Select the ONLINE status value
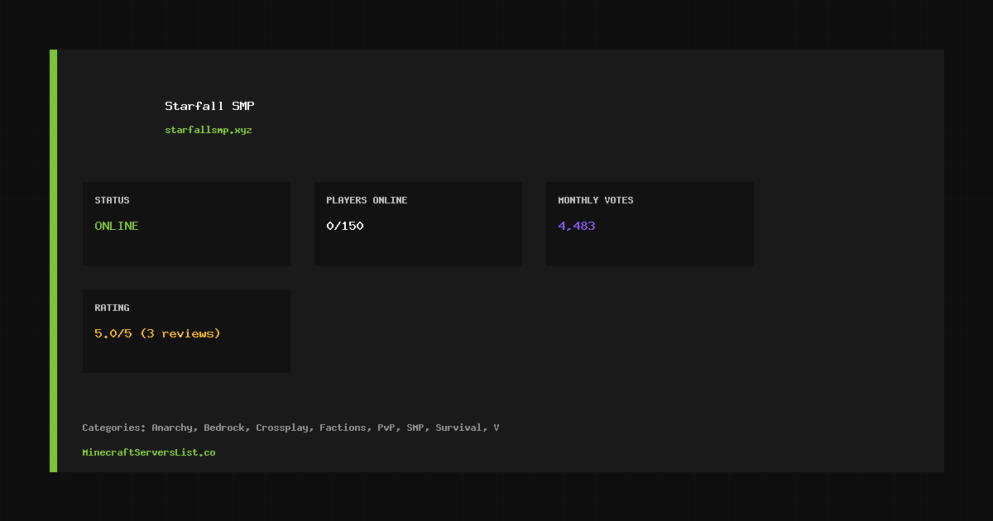The image size is (993, 521). (117, 226)
